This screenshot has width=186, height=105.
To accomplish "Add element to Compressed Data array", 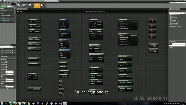I will point(11,51).
